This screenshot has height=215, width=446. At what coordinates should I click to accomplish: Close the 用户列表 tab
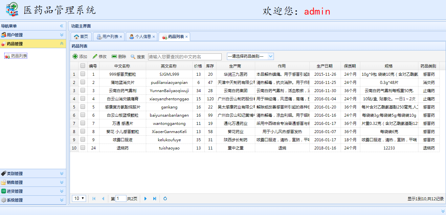click(121, 37)
